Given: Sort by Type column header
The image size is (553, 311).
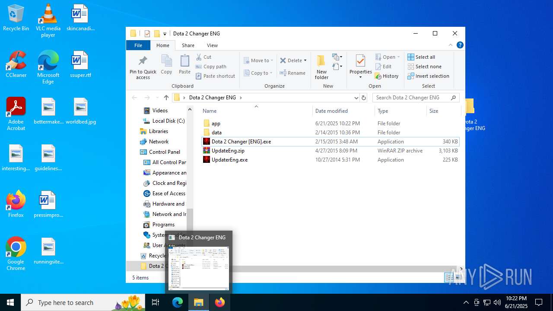Looking at the screenshot, I should pyautogui.click(x=400, y=111).
